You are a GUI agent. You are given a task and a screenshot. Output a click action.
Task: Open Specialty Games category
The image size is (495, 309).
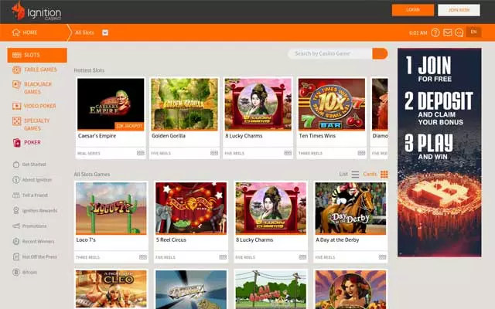[36, 124]
